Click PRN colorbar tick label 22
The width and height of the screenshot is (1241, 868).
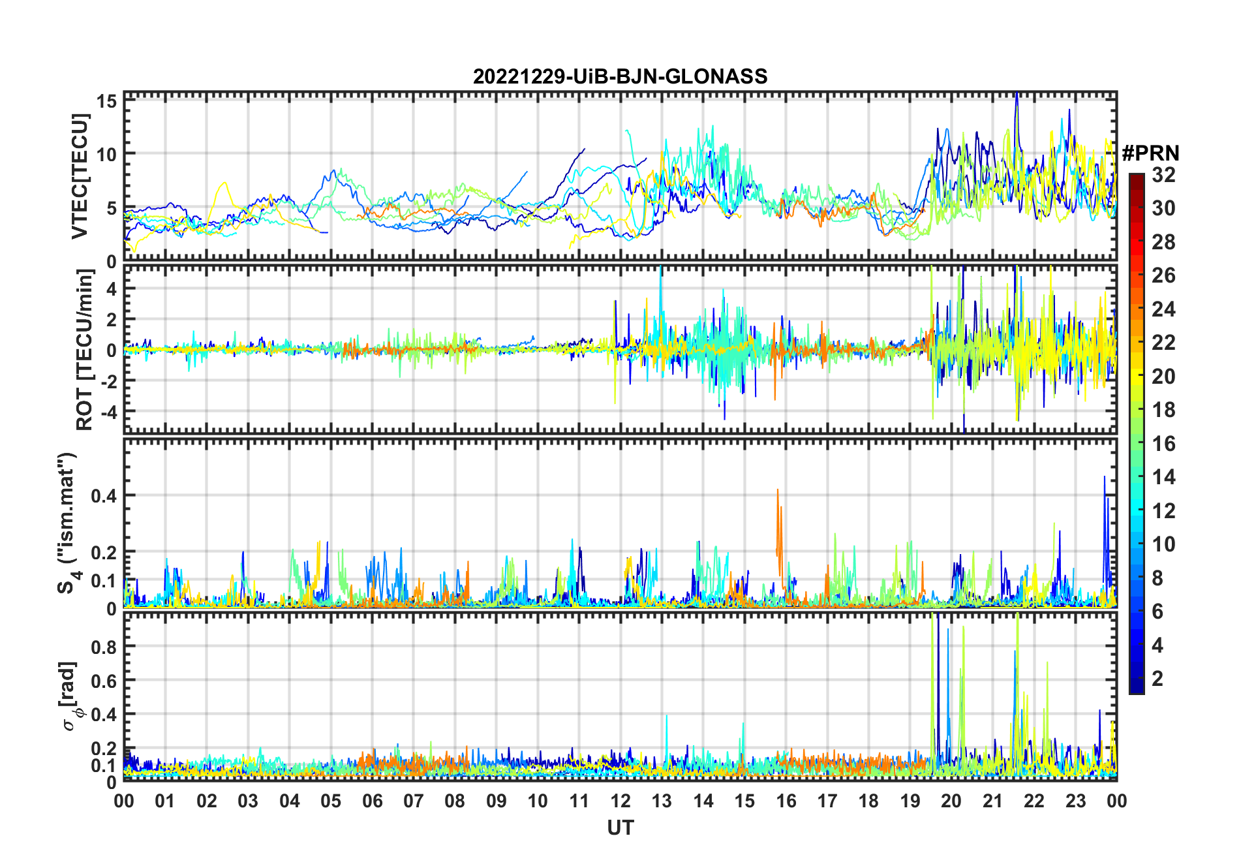1163,342
